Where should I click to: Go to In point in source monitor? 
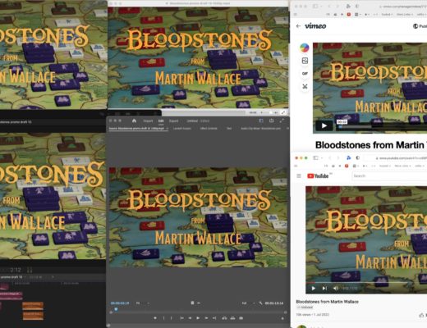181,318
